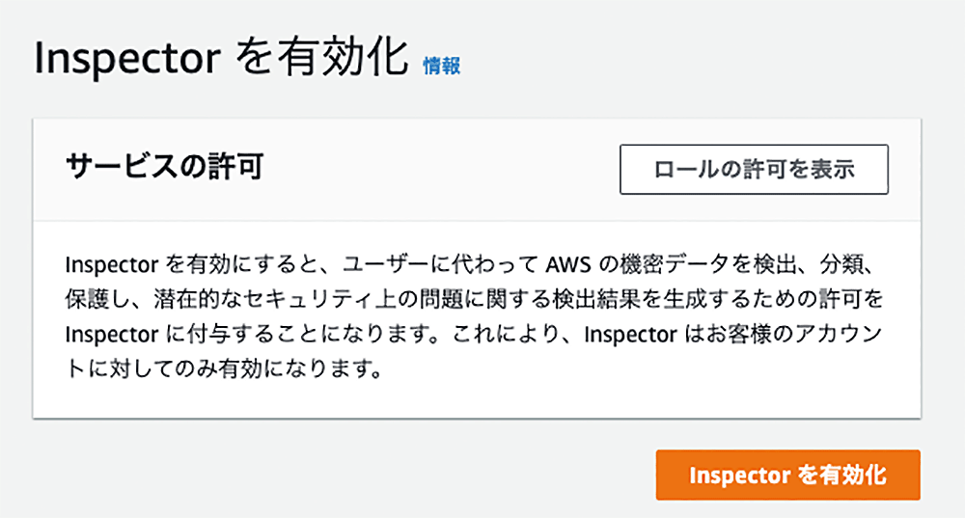Click Inspector に付与する at third line start
Viewport: 965px width, 518px height.
(x=174, y=335)
